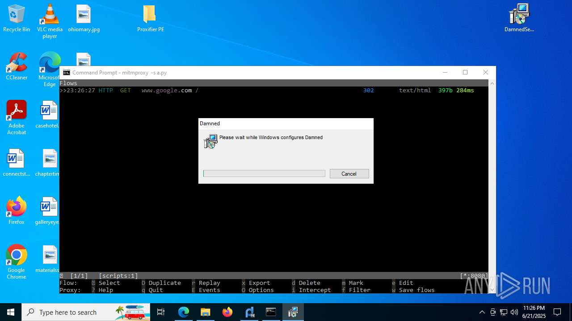
Task: Maximize the Command Prompt window
Action: pos(465,72)
